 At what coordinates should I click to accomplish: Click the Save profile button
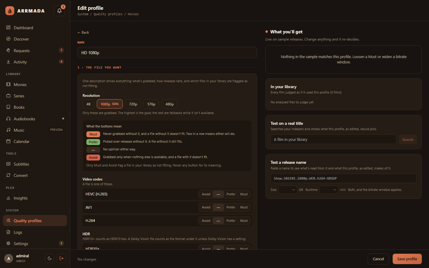pos(407,259)
